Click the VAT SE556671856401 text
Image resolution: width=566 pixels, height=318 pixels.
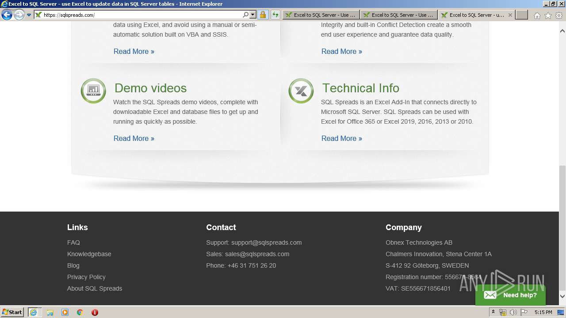point(418,288)
